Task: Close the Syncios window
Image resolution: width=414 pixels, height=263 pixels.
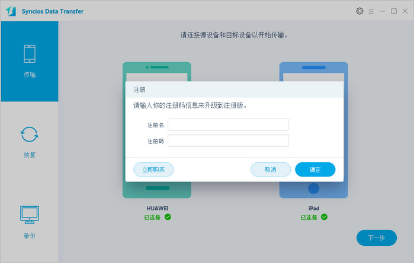Action: point(405,11)
